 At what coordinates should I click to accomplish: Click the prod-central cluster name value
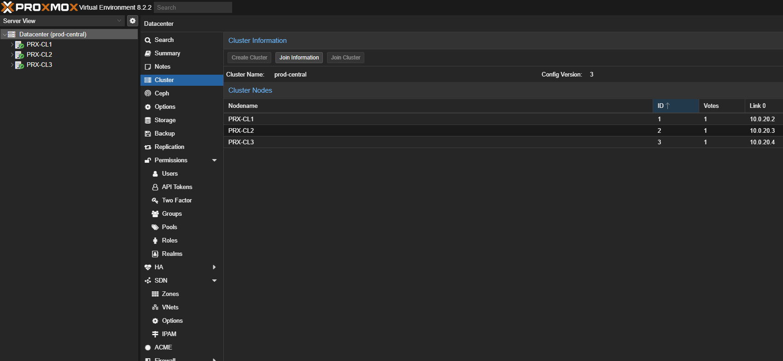[x=290, y=75]
